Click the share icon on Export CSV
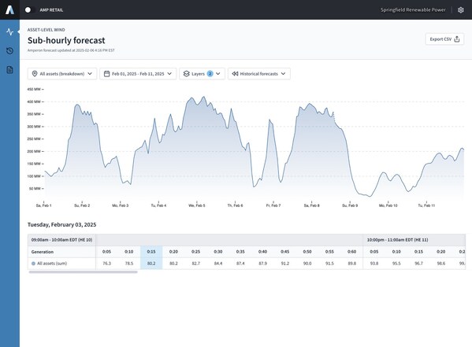 [x=457, y=39]
